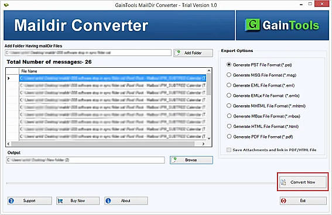This screenshot has height=215, width=332.
Task: Maximize the MailDir Converter window
Action: [310, 4]
